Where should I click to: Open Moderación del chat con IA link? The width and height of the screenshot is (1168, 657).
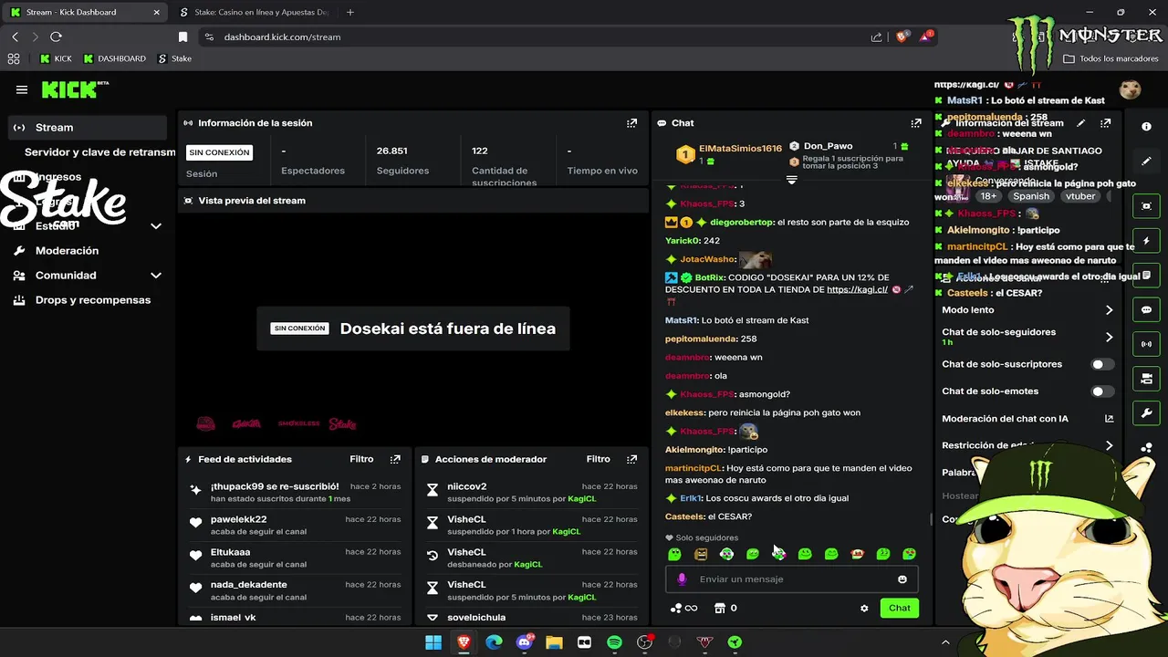click(1027, 419)
